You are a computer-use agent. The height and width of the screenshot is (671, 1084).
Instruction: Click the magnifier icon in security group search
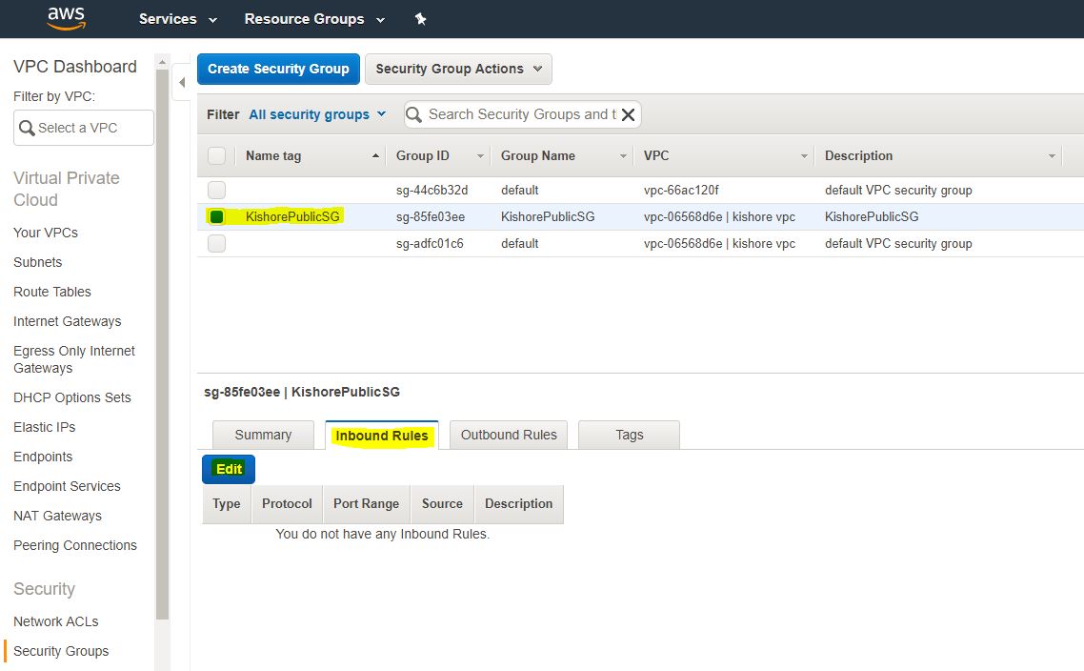point(414,114)
